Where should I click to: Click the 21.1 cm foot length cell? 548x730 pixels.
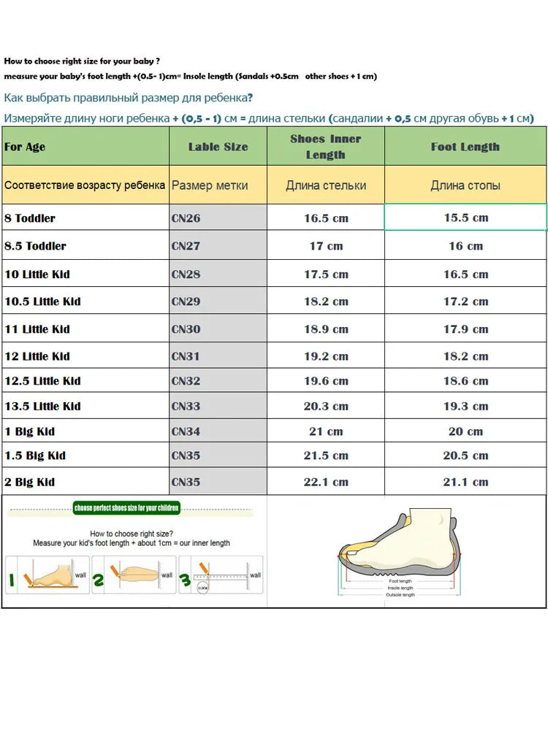pyautogui.click(x=465, y=481)
